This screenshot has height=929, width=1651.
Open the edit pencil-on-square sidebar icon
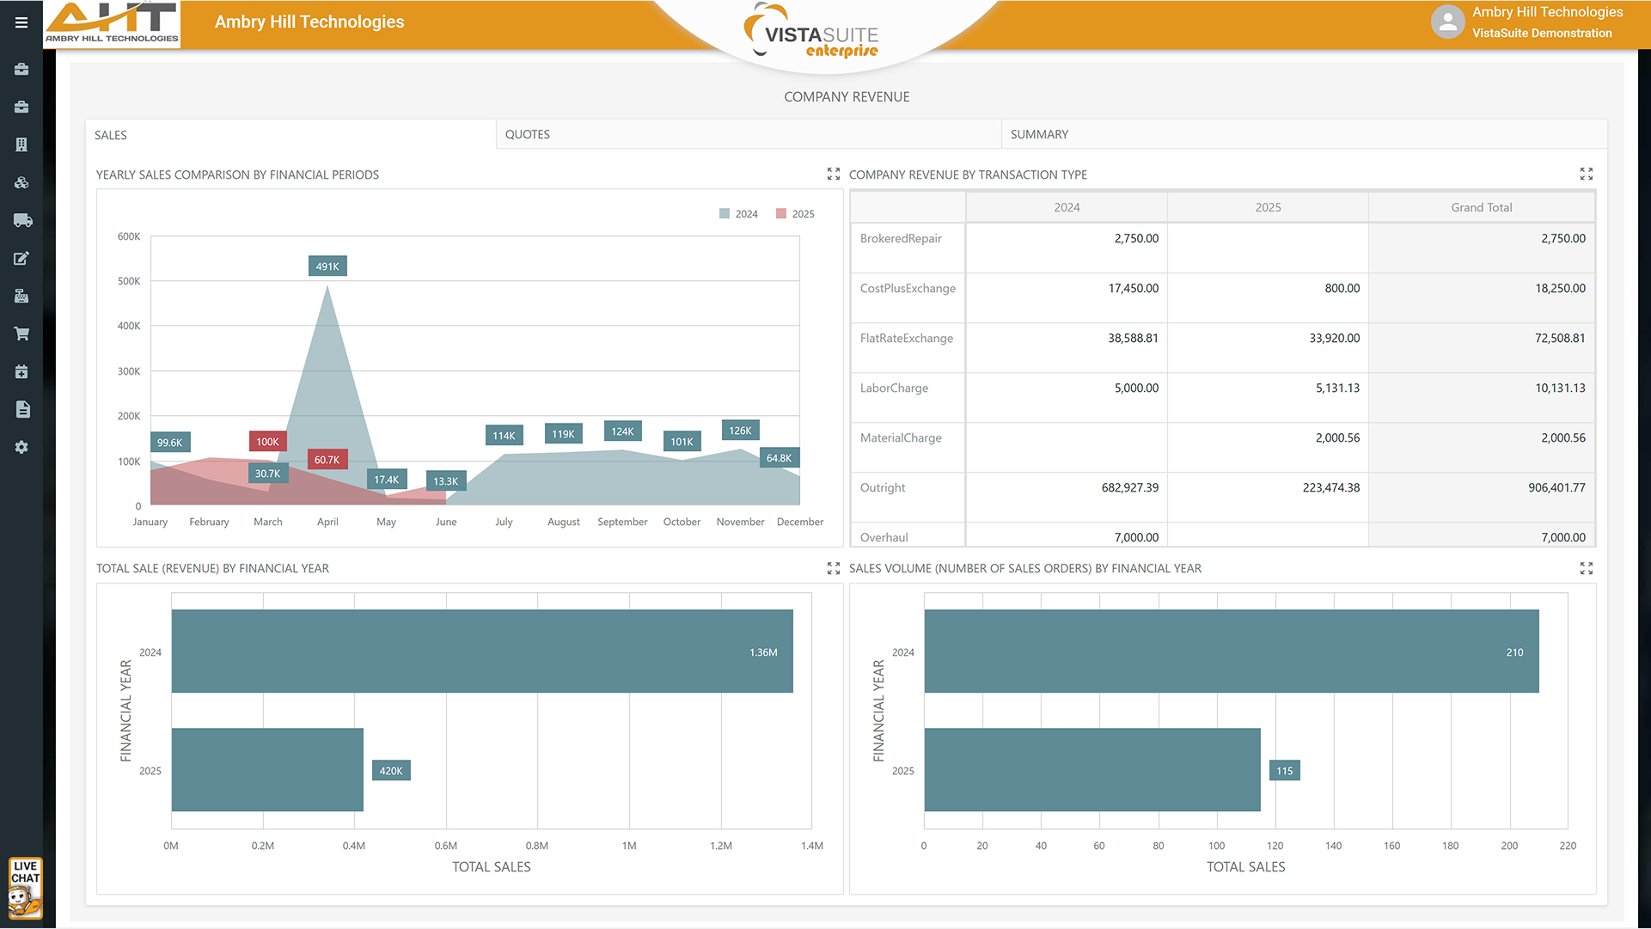click(21, 258)
